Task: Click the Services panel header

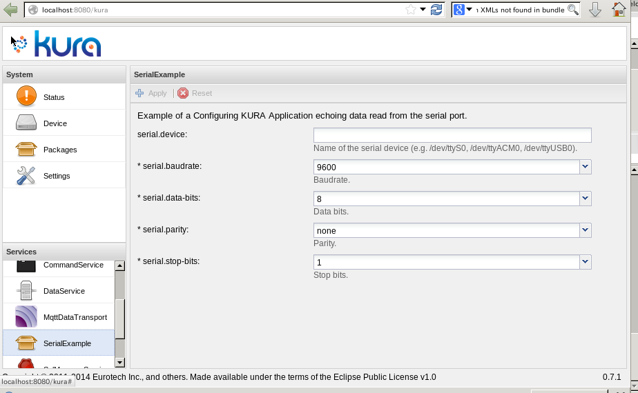Action: (x=64, y=252)
